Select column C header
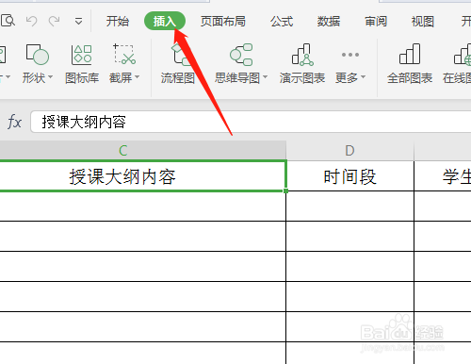The image size is (471, 364). pyautogui.click(x=143, y=151)
